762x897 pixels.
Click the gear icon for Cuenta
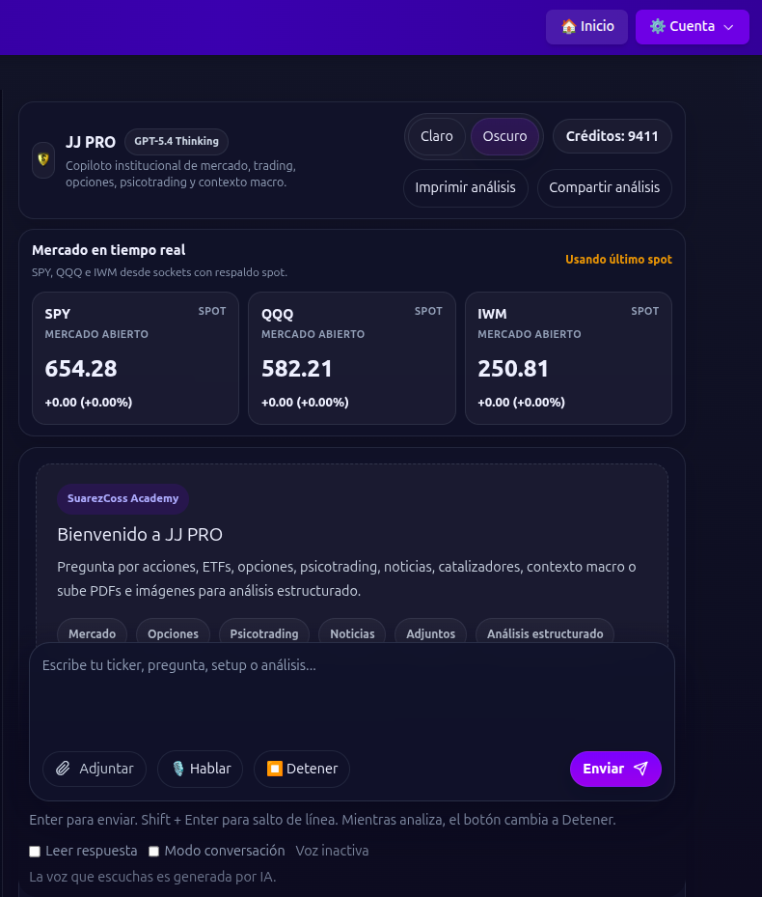658,26
